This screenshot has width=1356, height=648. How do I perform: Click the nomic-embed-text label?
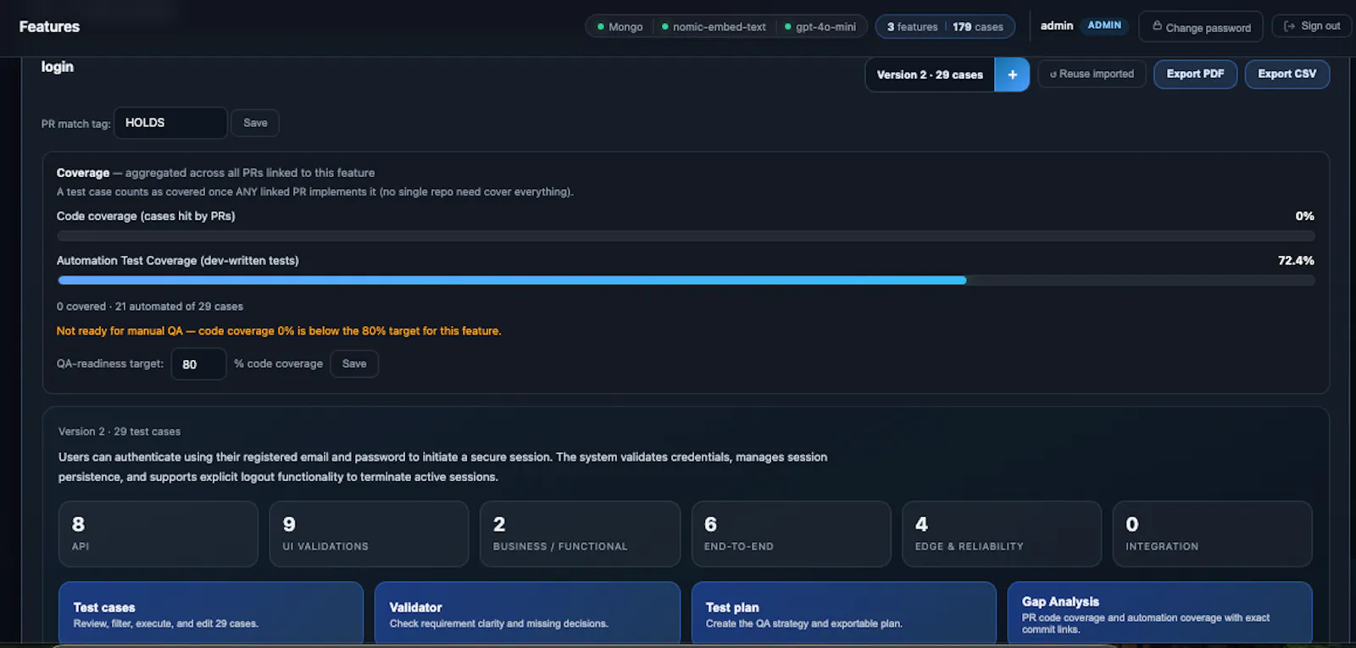[x=720, y=27]
